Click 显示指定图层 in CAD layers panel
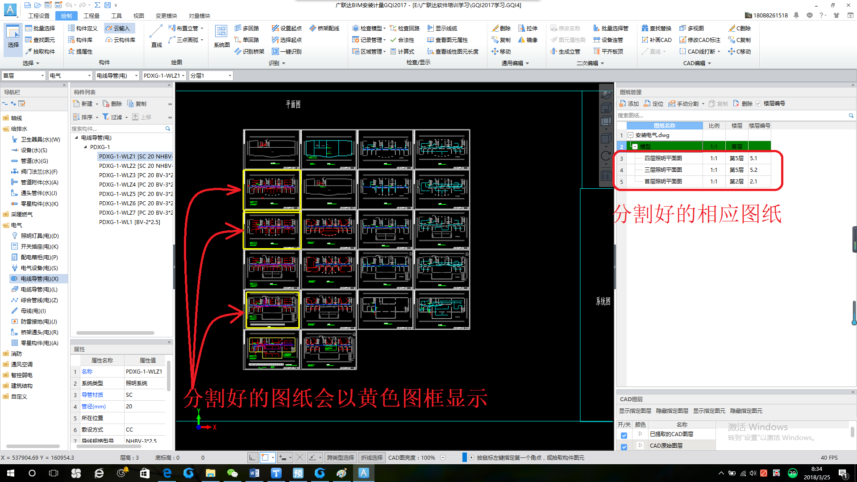The height and width of the screenshot is (482, 857). 635,411
